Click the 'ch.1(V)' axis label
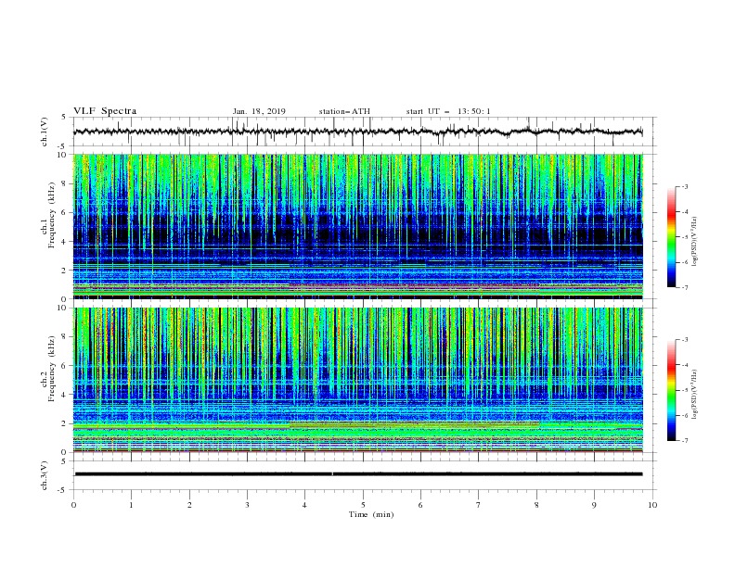Screen dimensions: 735x567 44,132
